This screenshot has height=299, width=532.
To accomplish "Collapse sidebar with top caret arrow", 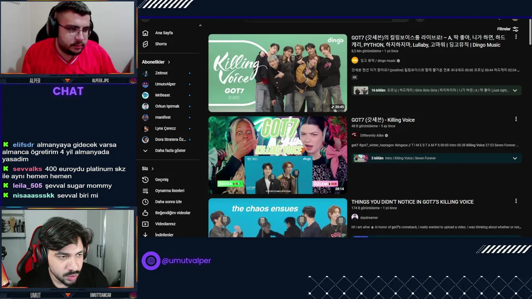I will click(200, 25).
